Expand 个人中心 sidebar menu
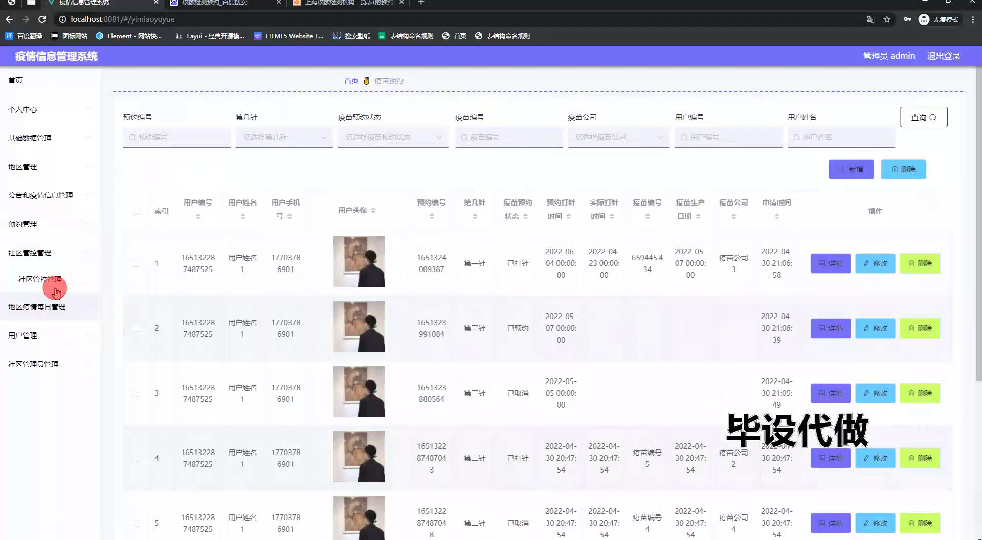Screen dimensions: 982x540 coord(49,109)
